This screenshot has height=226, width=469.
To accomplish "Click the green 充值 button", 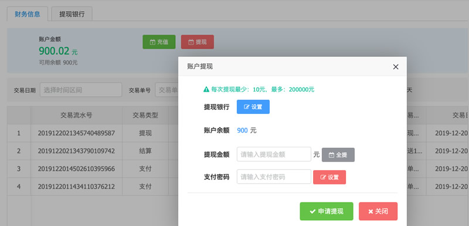I will [x=159, y=42].
